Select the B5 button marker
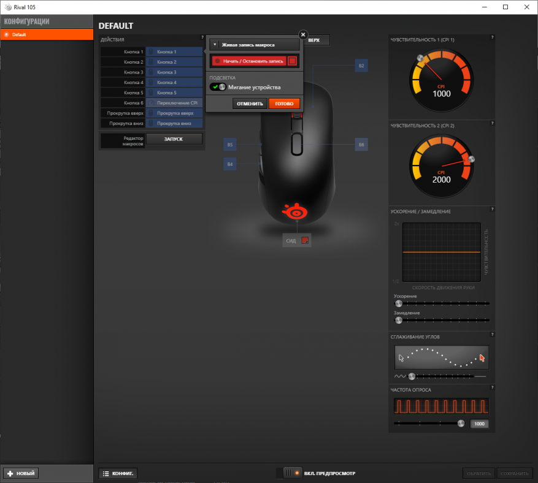 tap(230, 145)
